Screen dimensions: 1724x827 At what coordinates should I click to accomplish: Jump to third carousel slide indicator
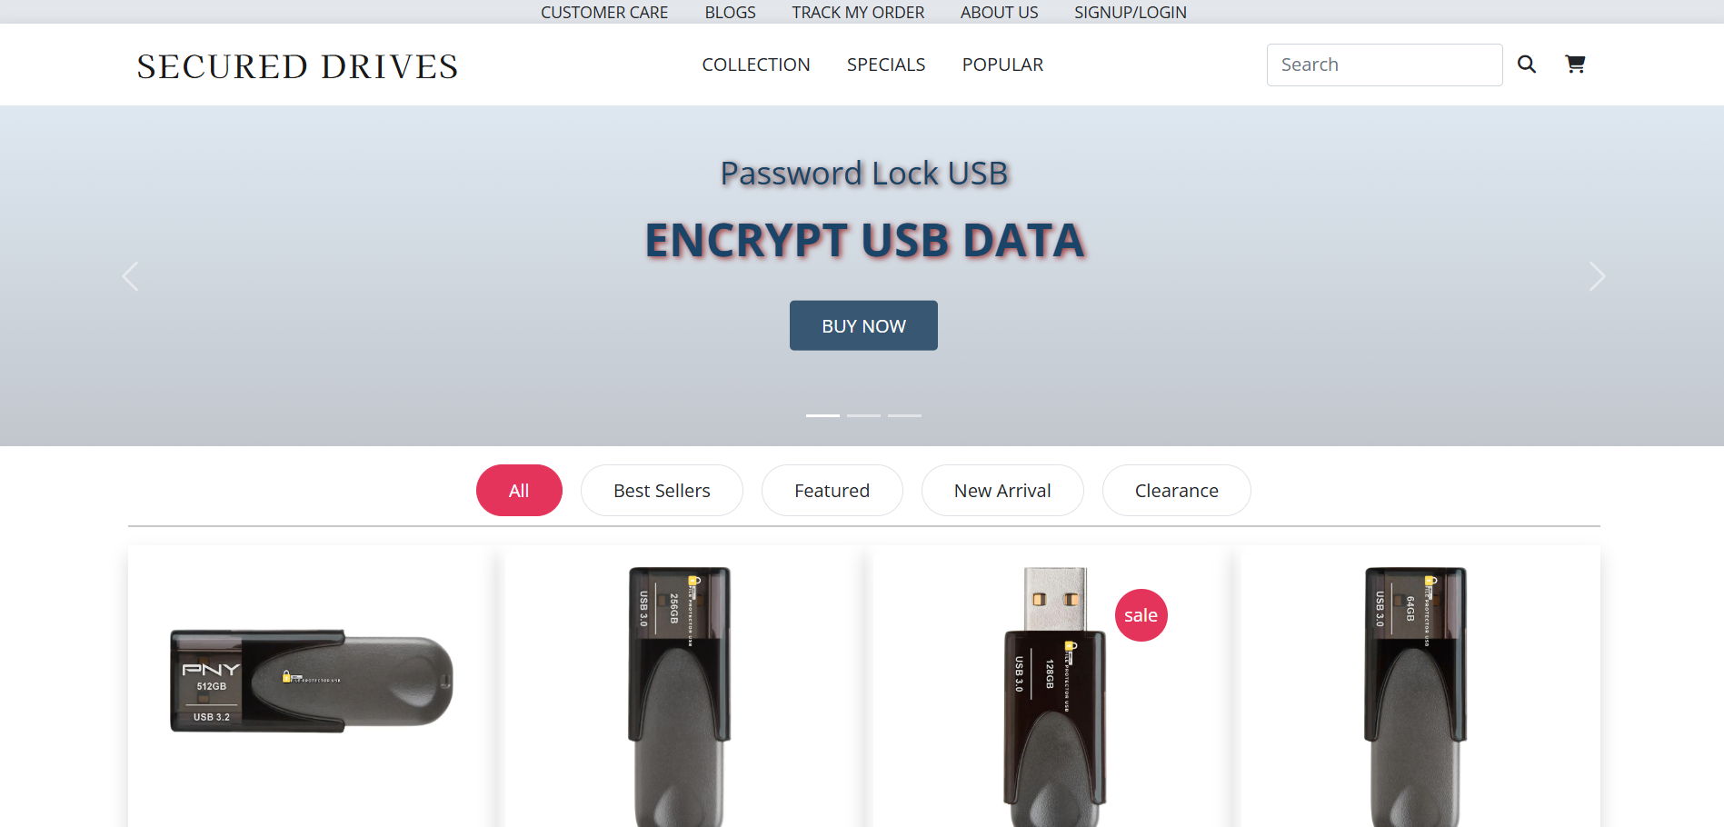click(904, 415)
